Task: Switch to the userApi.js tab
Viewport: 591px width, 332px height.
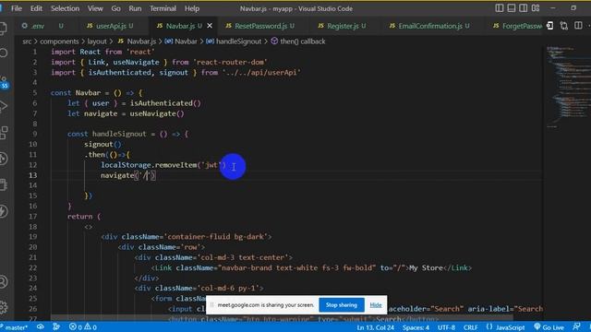Action: coord(115,26)
